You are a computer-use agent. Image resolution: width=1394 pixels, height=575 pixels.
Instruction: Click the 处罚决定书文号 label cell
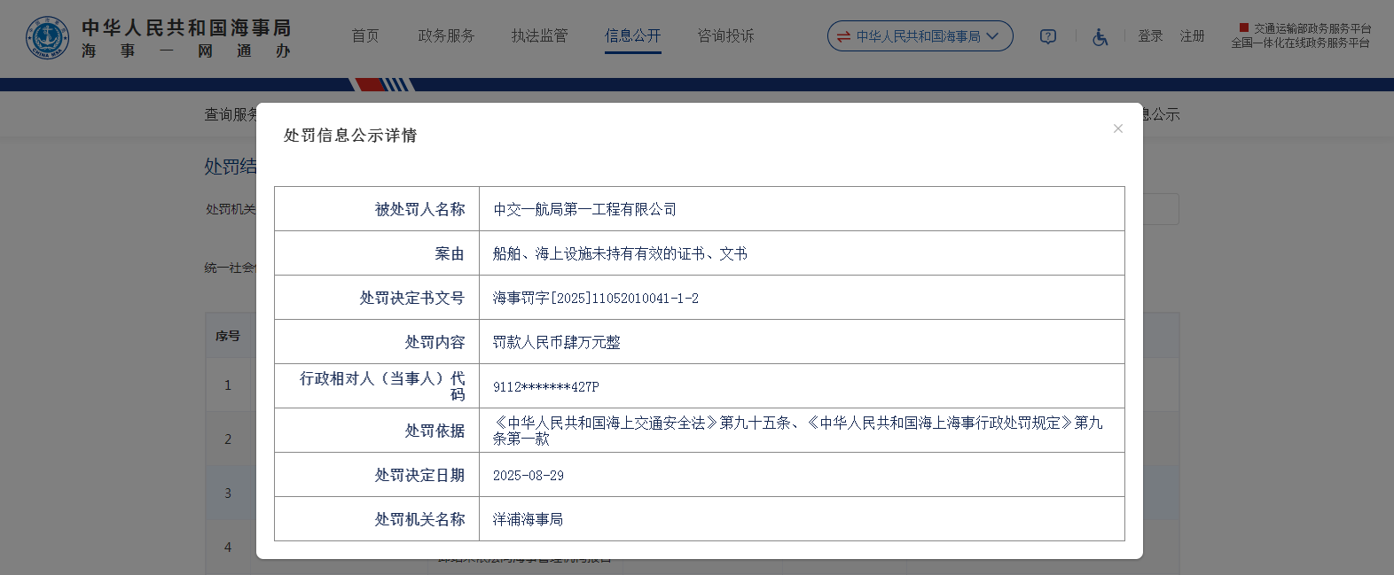pyautogui.click(x=377, y=298)
